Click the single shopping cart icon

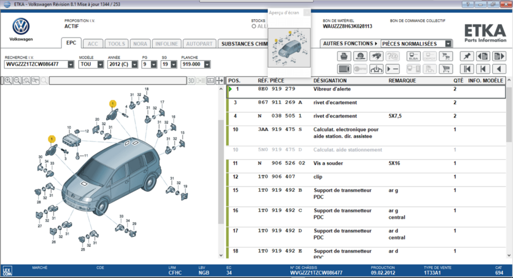pyautogui.click(x=446, y=69)
